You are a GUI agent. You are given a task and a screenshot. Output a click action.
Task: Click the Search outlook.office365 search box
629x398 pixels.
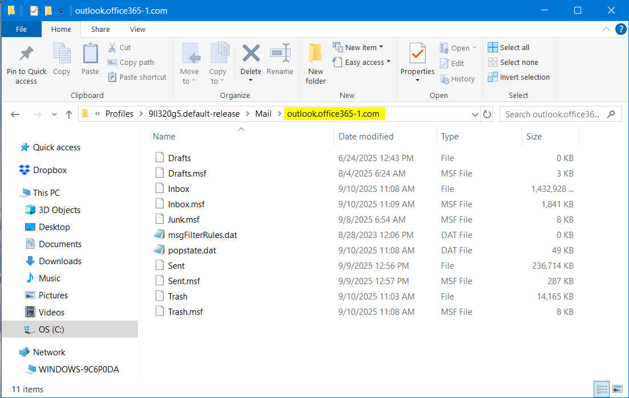point(553,114)
